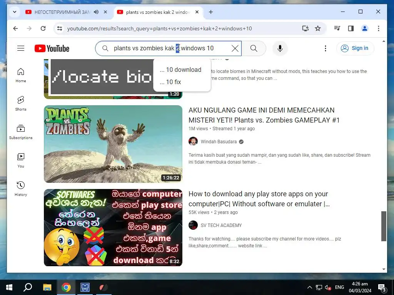Switch the ENG input language indicator
This screenshot has height=295, width=394.
click(x=339, y=287)
